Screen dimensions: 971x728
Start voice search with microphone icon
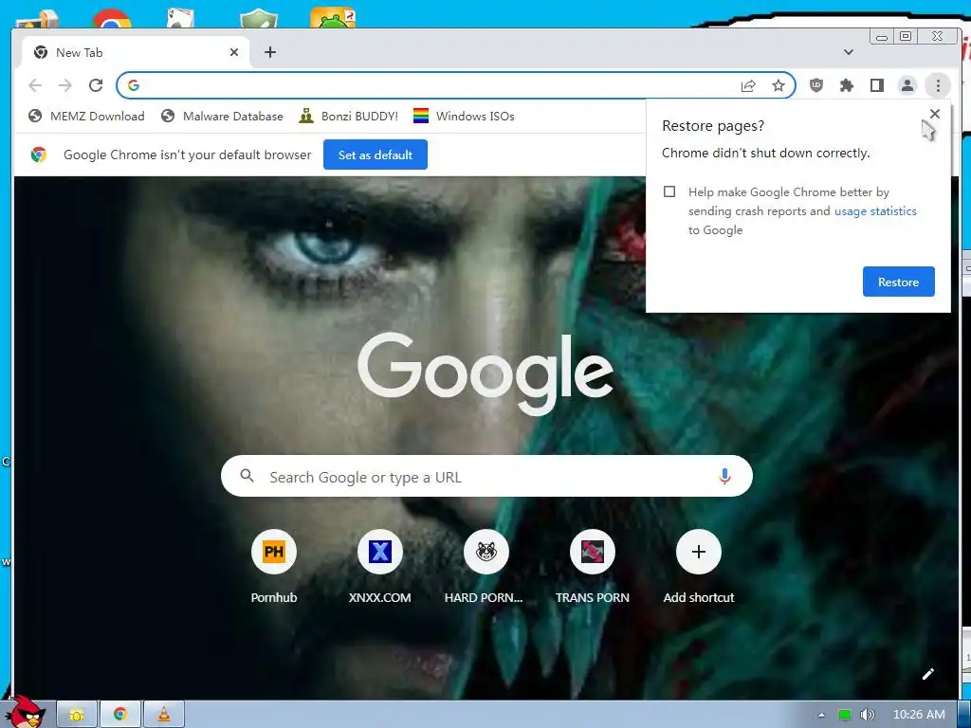(724, 476)
